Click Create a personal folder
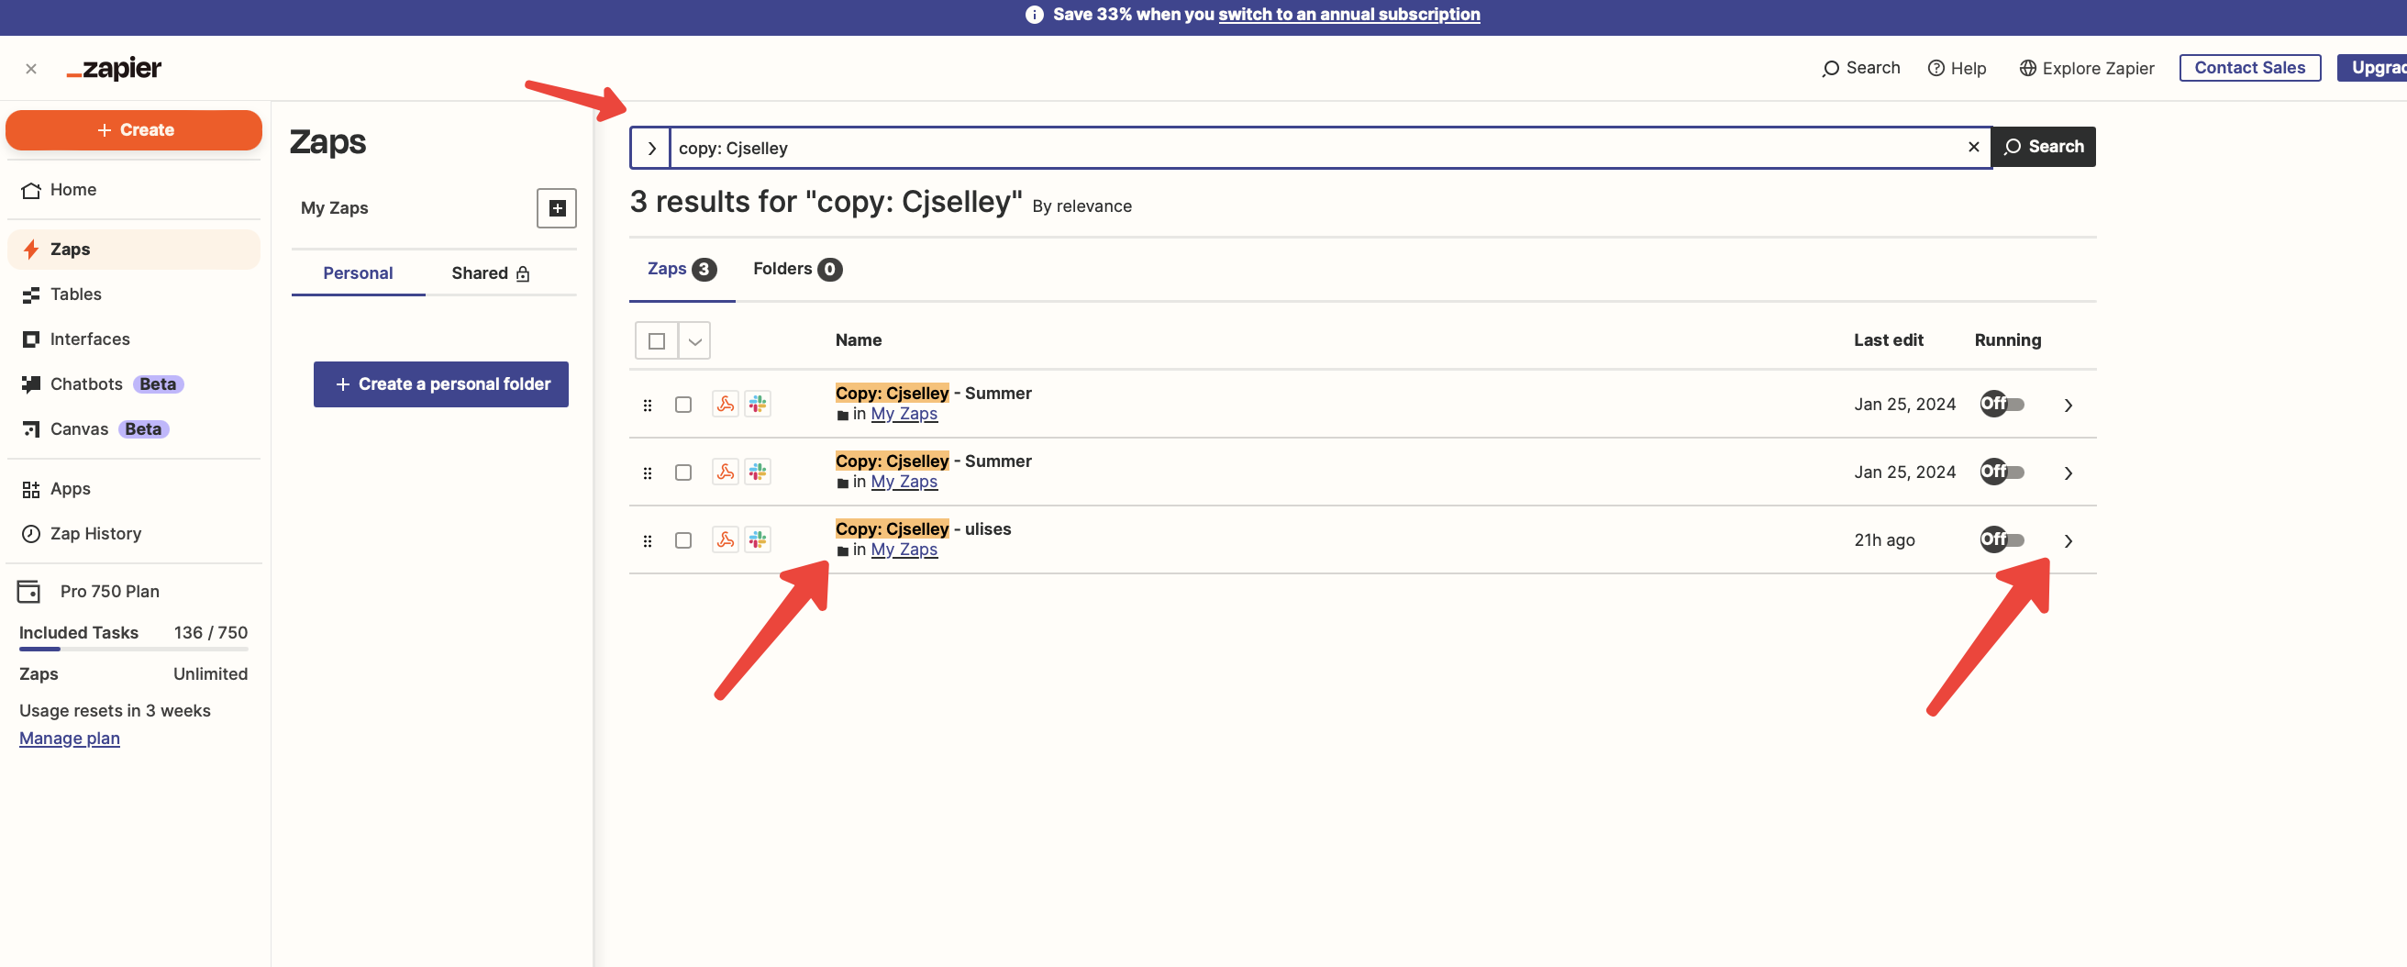This screenshot has width=2407, height=967. point(441,384)
